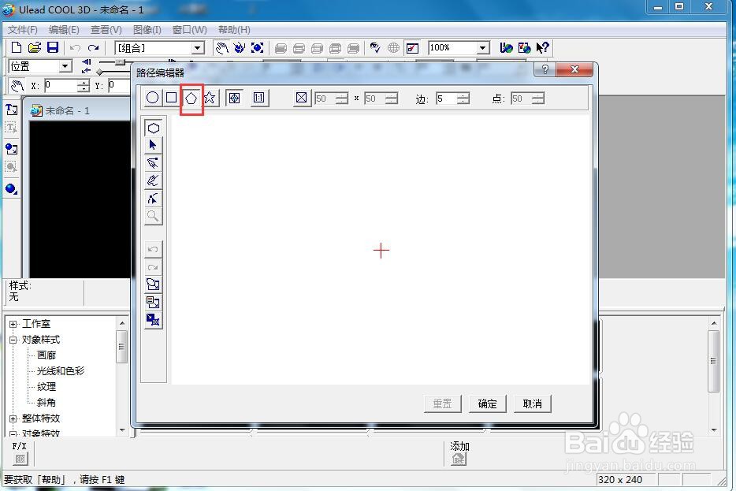Screen dimensions: 736x491
Task: Click the display quality checkbox icon in toolbar
Action: 412,48
